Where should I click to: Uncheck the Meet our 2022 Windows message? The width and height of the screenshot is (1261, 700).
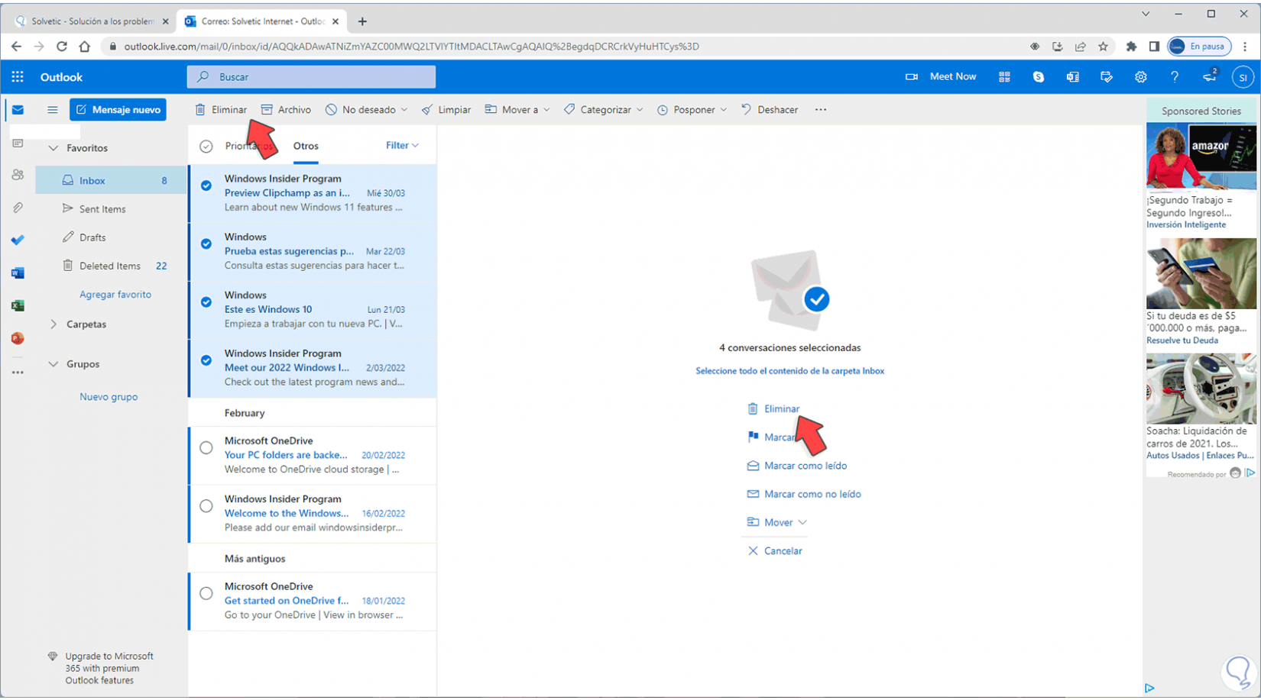[x=206, y=360]
